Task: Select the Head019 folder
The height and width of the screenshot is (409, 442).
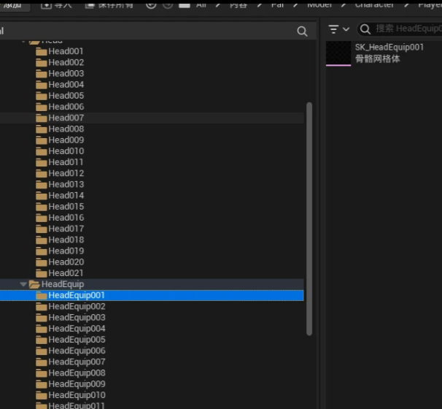Action: click(x=66, y=251)
